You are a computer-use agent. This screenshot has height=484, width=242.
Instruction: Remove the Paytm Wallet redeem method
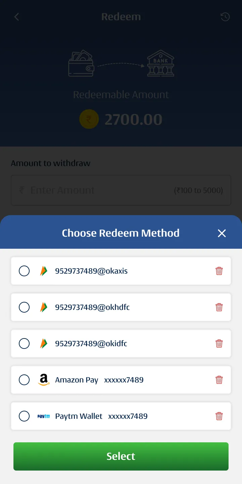point(219,416)
